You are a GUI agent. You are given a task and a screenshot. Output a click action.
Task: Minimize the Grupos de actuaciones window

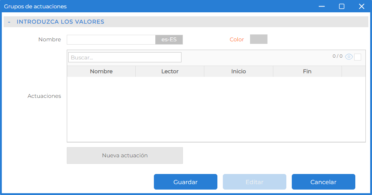[322, 7]
